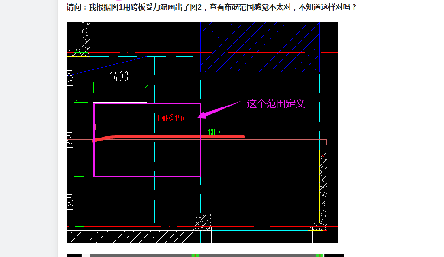The width and height of the screenshot is (444, 257).
Task: Click the question text about 跨板受力筋
Action: (212, 7)
